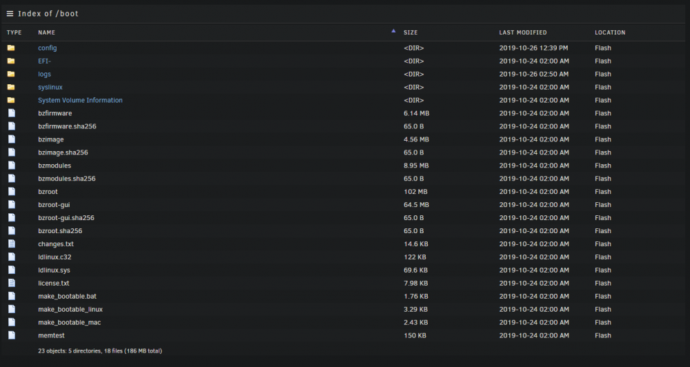Click the bzmodules.sha256 file name
Viewport: 690px width, 367px height.
point(67,179)
